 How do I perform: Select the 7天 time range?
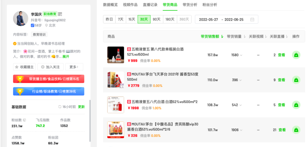pyautogui.click(x=121, y=19)
